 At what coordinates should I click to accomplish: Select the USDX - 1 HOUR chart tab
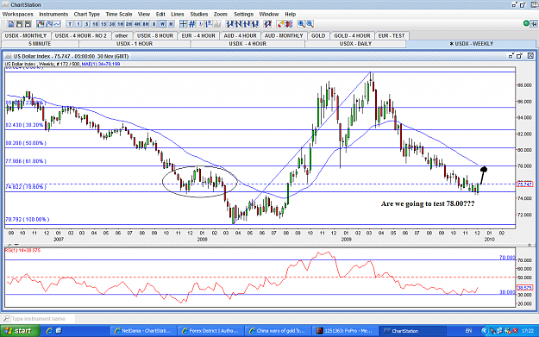pyautogui.click(x=135, y=44)
